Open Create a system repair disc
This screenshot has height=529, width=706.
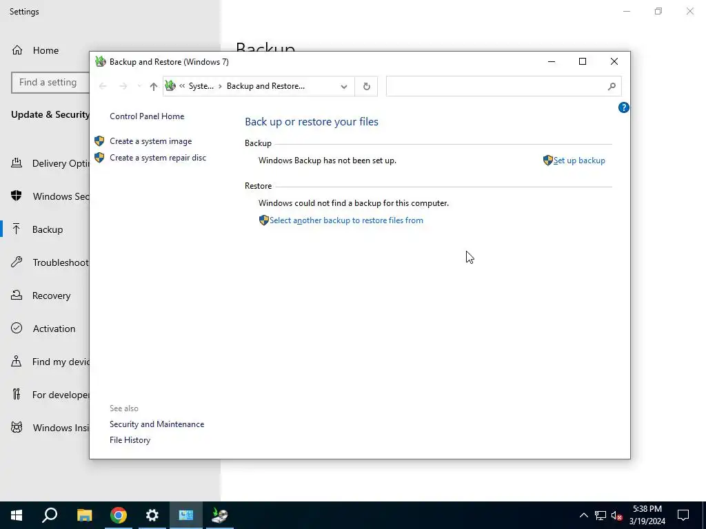(x=158, y=158)
